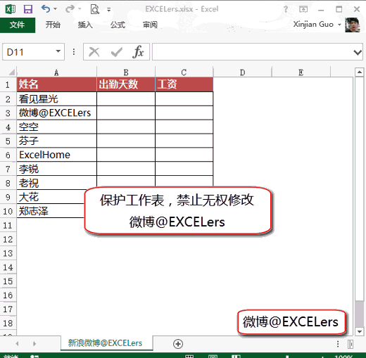Switch to the 公式 (Formulas) tab
The height and width of the screenshot is (358, 366).
click(118, 25)
